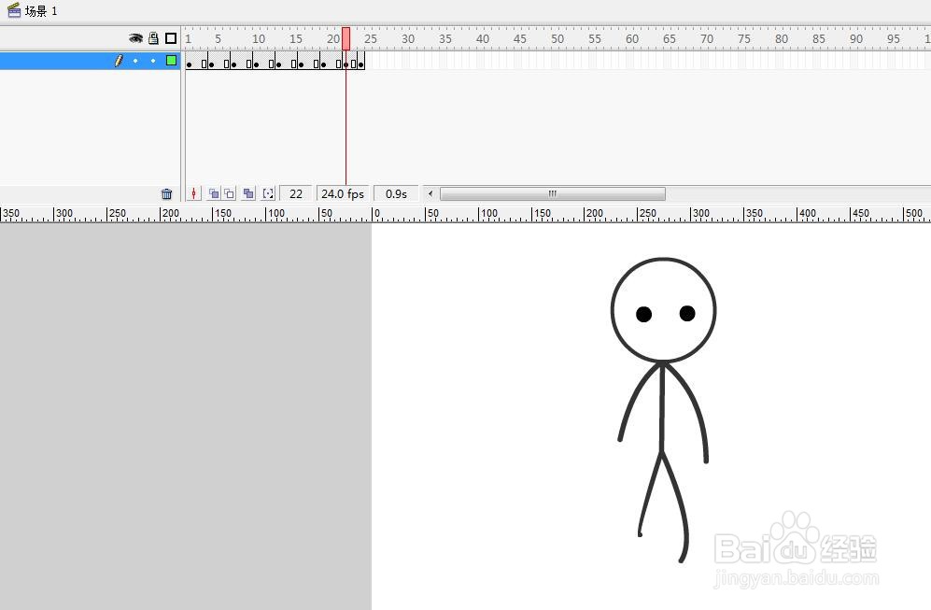Enable Onion Skin Outlines
The height and width of the screenshot is (610, 931).
tap(231, 193)
